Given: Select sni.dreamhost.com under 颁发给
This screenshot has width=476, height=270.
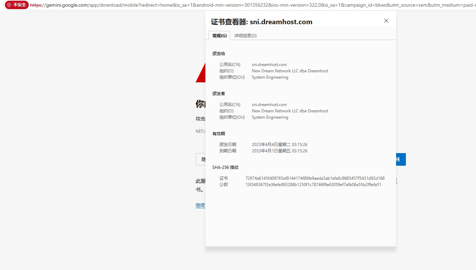Looking at the screenshot, I should 269,65.
